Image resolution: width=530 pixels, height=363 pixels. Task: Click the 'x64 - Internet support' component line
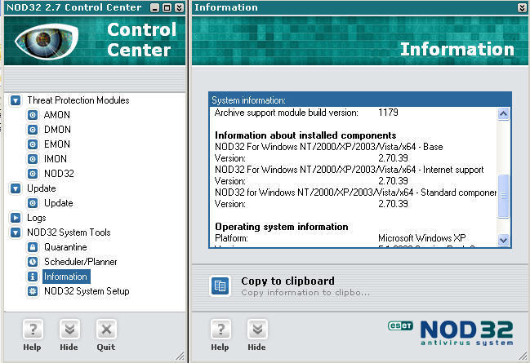click(350, 170)
